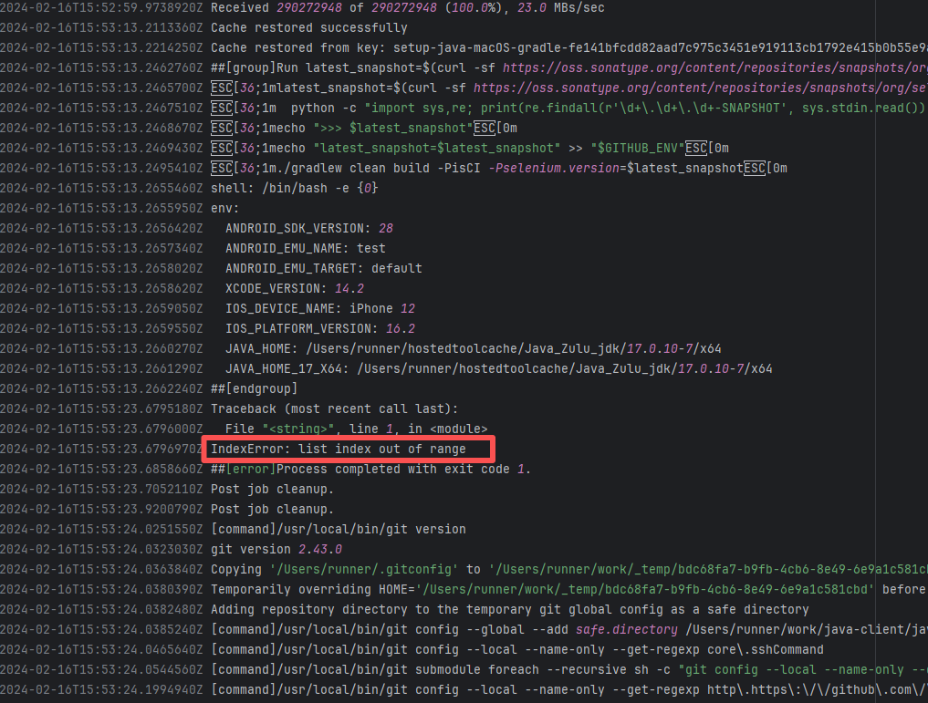
Task: Click the timestamp 2024-02-16T15:52:59.9738920Z
Action: [101, 8]
